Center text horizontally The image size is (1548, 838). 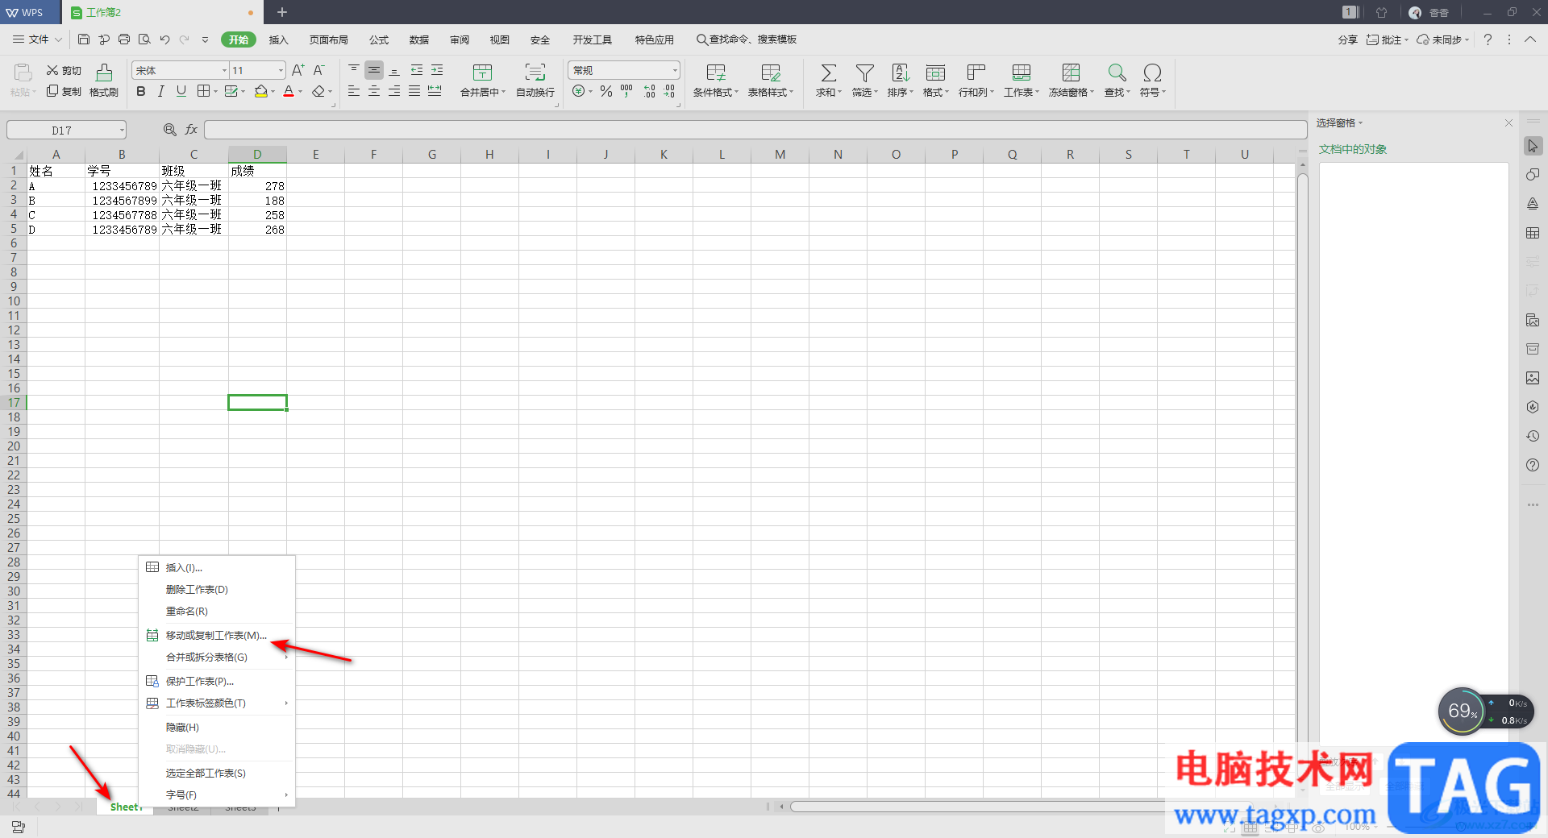tap(374, 92)
